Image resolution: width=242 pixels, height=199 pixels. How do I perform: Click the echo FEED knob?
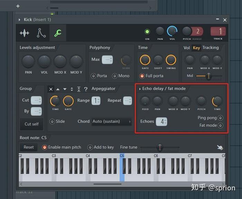(145, 101)
